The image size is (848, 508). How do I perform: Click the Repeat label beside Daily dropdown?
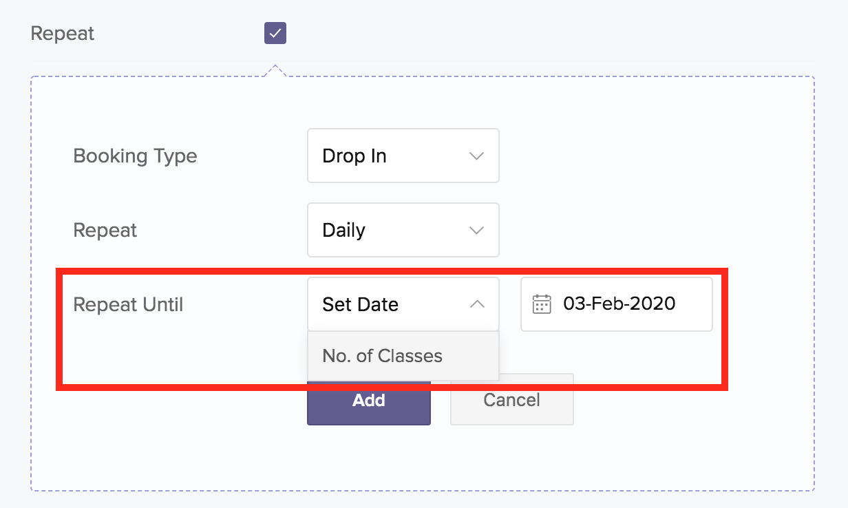pos(105,230)
